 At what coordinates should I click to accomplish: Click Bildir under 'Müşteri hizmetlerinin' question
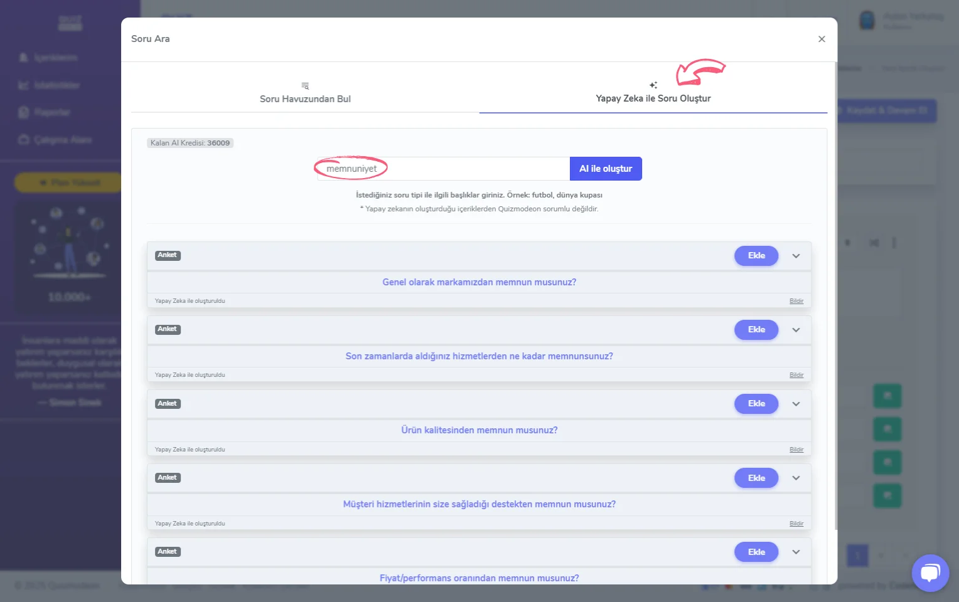(796, 524)
